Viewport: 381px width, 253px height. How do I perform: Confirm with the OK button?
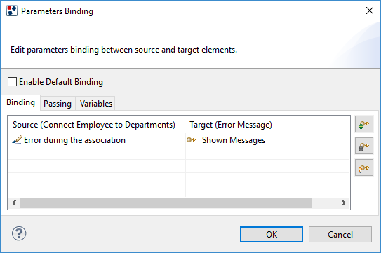[x=272, y=235]
